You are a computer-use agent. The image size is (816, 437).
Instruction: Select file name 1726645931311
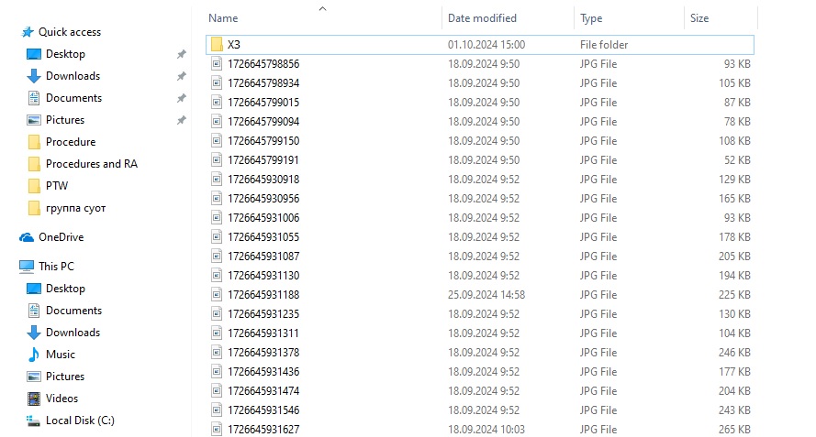point(263,333)
